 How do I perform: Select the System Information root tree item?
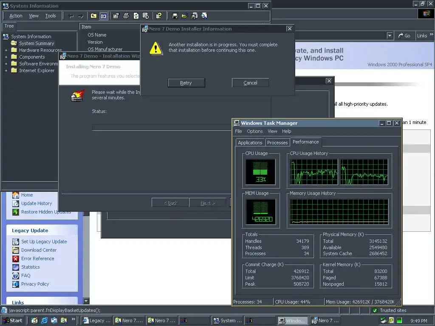tap(31, 37)
